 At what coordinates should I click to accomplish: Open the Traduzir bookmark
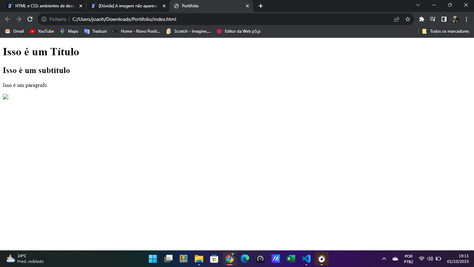point(95,31)
